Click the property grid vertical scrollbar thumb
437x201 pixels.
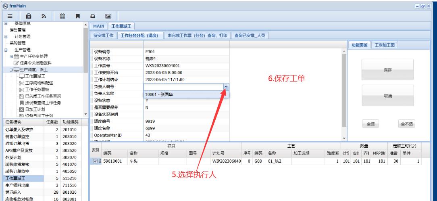pos(344,90)
